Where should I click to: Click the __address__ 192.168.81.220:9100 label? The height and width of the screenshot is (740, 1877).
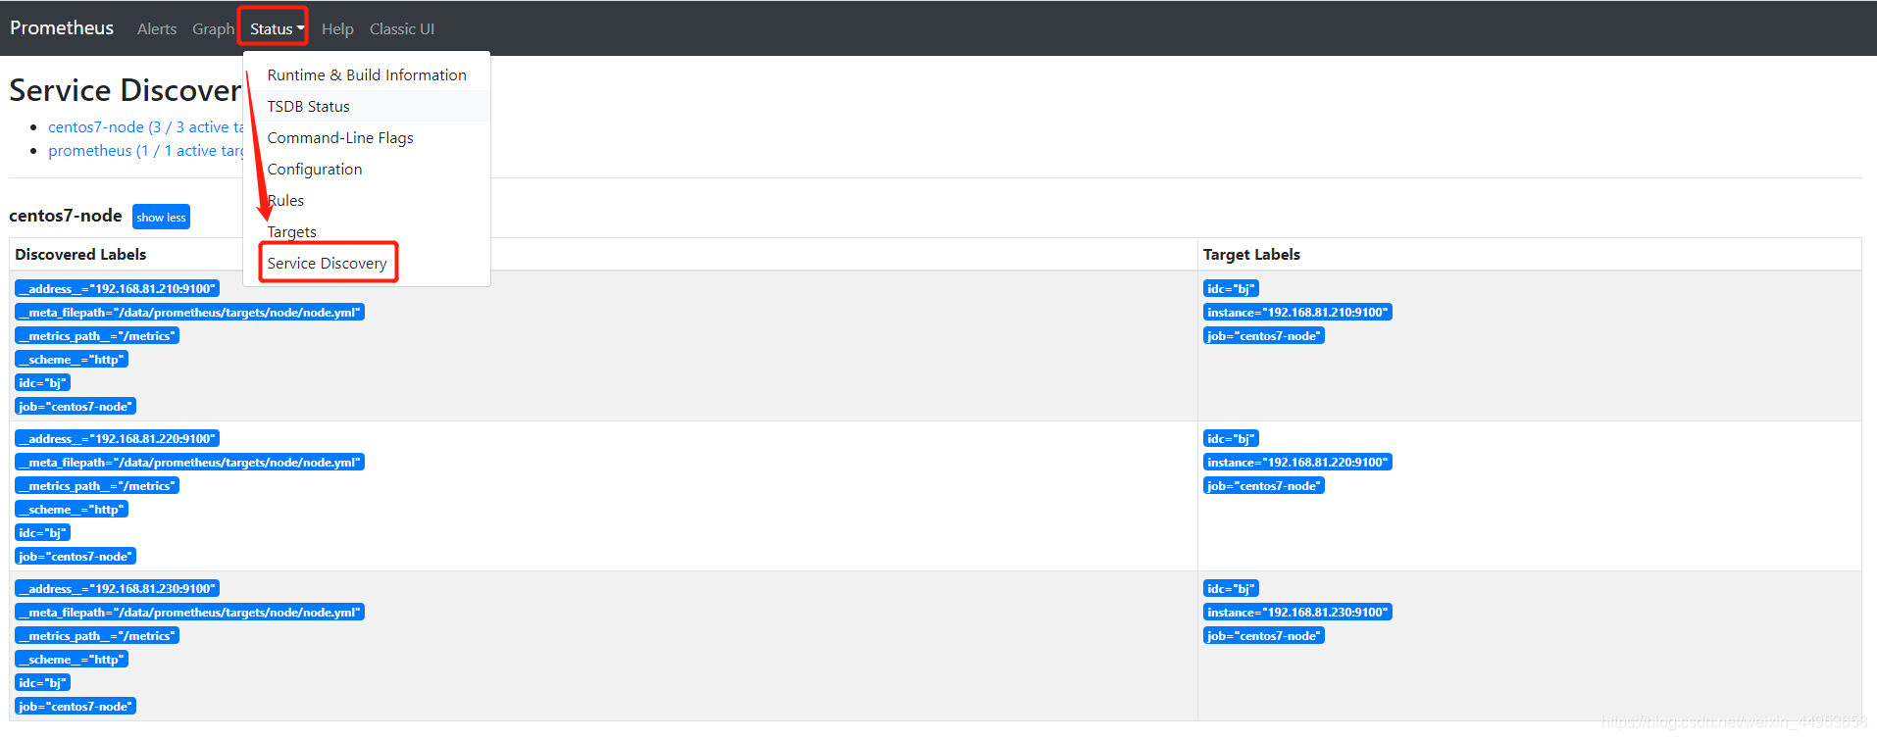117,438
